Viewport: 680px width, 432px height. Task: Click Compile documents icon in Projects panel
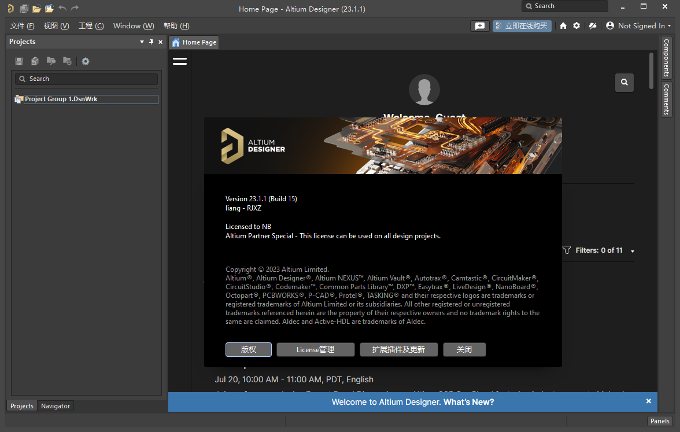pos(35,61)
